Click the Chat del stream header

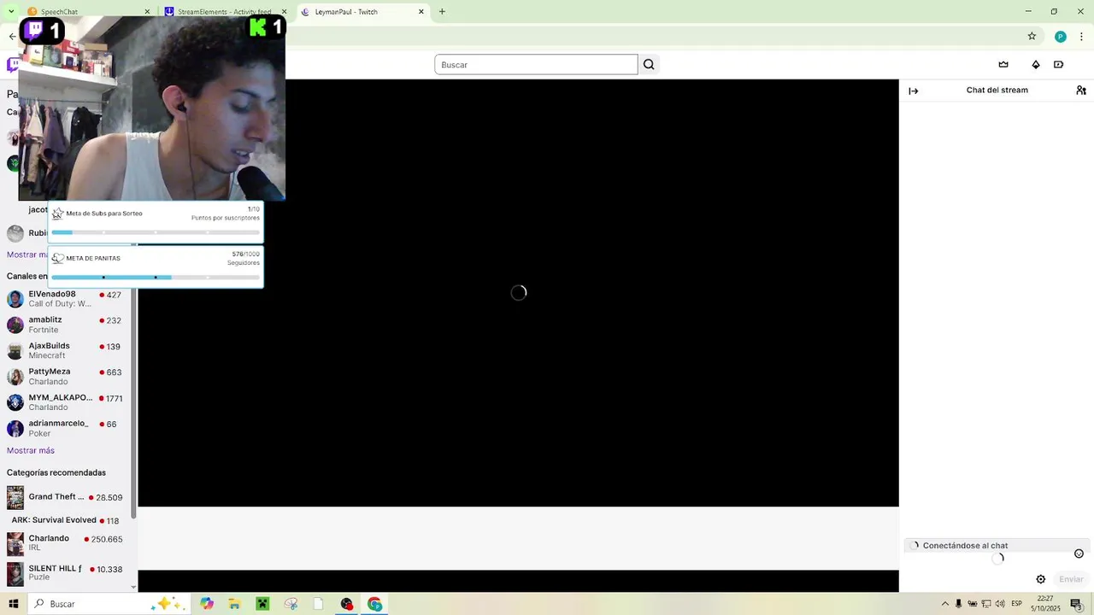(997, 91)
